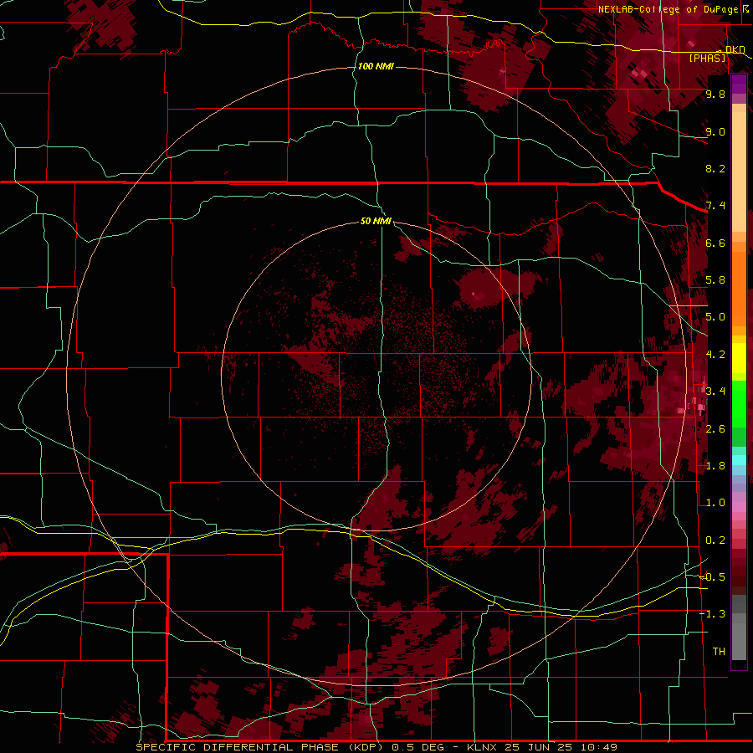Click the purple segment of the color bar
Screen dimensions: 753x753
pos(739,84)
